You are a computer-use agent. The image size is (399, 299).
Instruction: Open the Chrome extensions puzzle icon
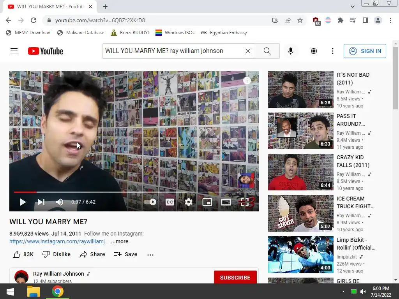[340, 20]
